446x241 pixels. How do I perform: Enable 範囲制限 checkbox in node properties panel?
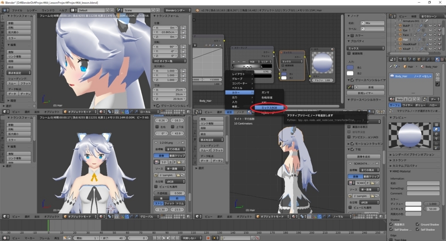pyautogui.click(x=349, y=53)
